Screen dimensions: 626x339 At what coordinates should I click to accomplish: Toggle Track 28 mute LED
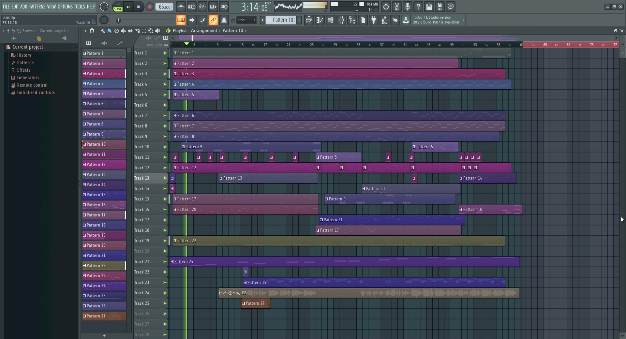165,334
